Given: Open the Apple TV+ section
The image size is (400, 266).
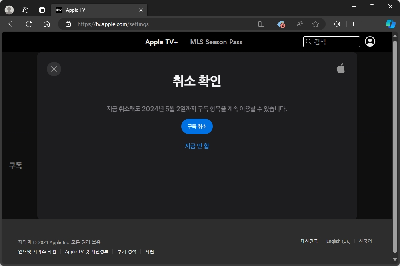Looking at the screenshot, I should point(162,42).
